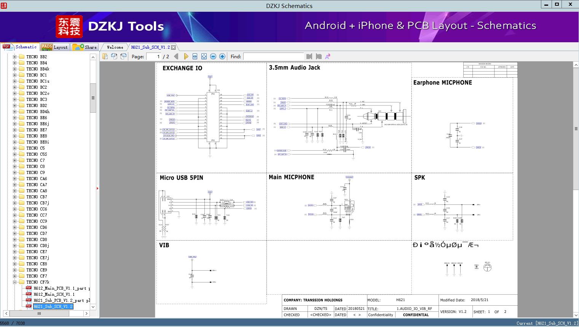Zoom out with the minus icon
Image resolution: width=579 pixels, height=327 pixels.
coord(213,56)
